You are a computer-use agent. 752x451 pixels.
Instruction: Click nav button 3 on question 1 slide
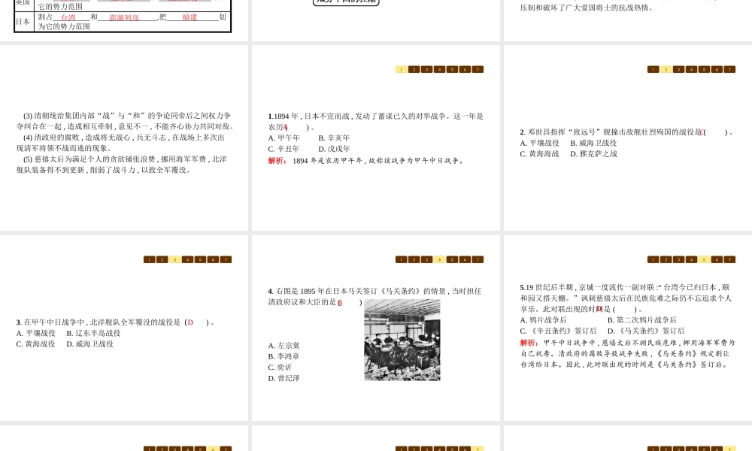click(427, 69)
